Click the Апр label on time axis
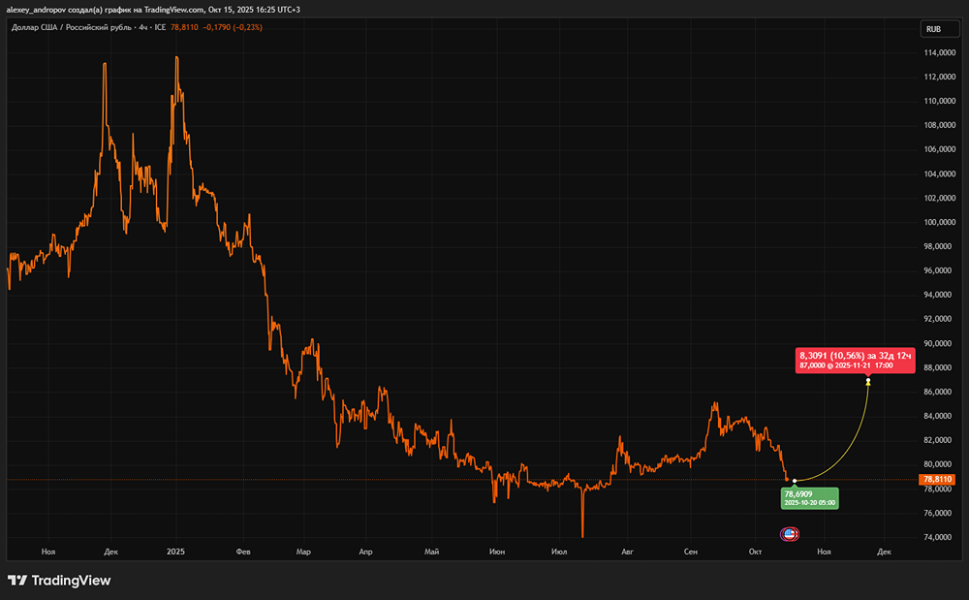969x600 pixels. (366, 552)
